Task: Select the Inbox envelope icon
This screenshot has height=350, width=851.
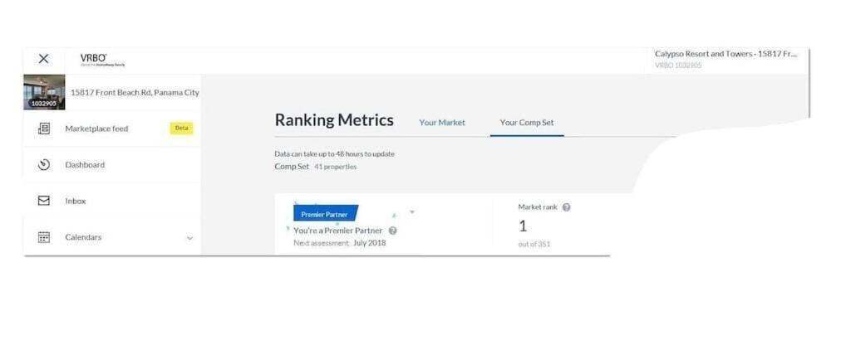Action: point(44,201)
